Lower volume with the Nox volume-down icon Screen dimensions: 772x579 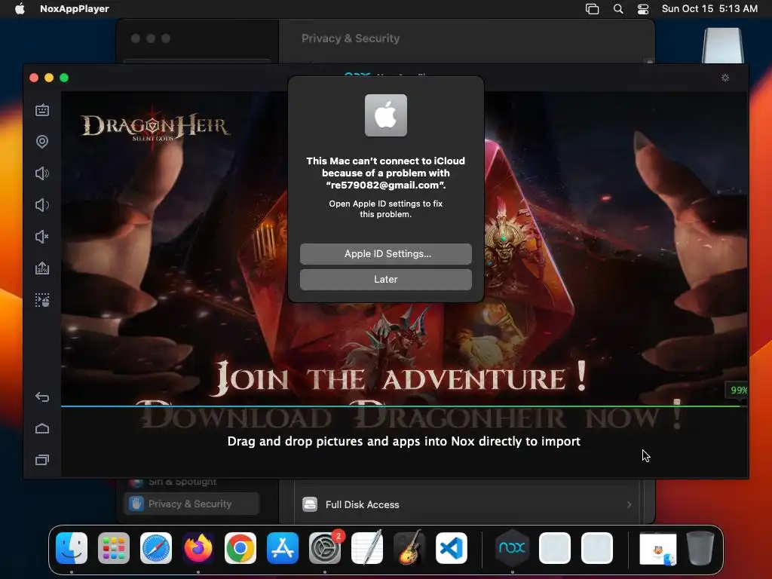(42, 205)
